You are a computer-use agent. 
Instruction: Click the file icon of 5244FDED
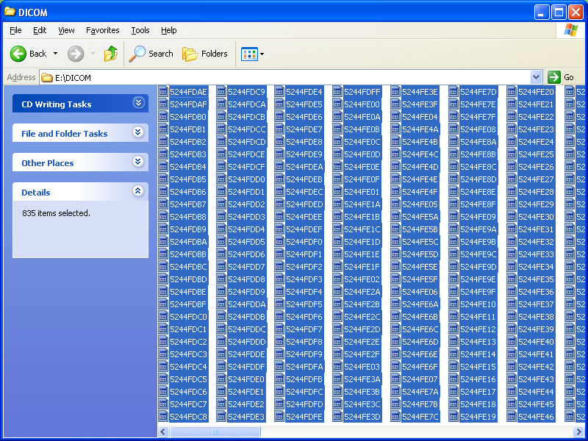click(x=279, y=204)
